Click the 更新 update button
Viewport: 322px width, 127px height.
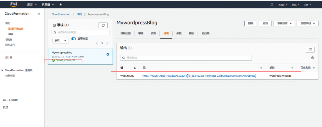(x=265, y=23)
